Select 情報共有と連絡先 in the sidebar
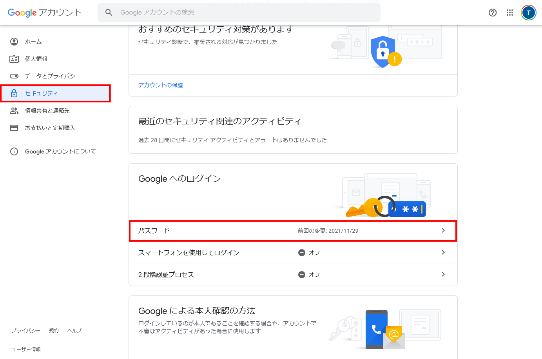The width and height of the screenshot is (542, 359). click(x=47, y=111)
